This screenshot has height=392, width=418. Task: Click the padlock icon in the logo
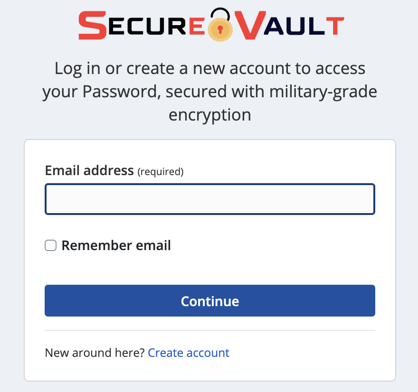[219, 27]
